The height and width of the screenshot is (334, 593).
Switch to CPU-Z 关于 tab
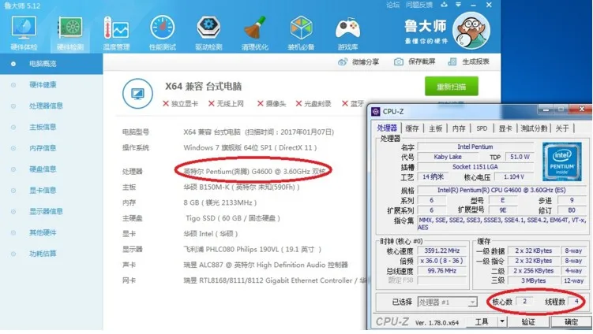pos(562,128)
